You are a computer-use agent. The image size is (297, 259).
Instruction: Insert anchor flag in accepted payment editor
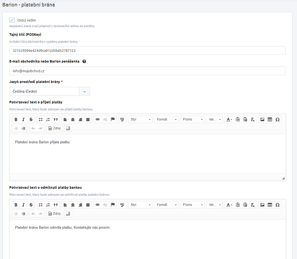[113, 119]
